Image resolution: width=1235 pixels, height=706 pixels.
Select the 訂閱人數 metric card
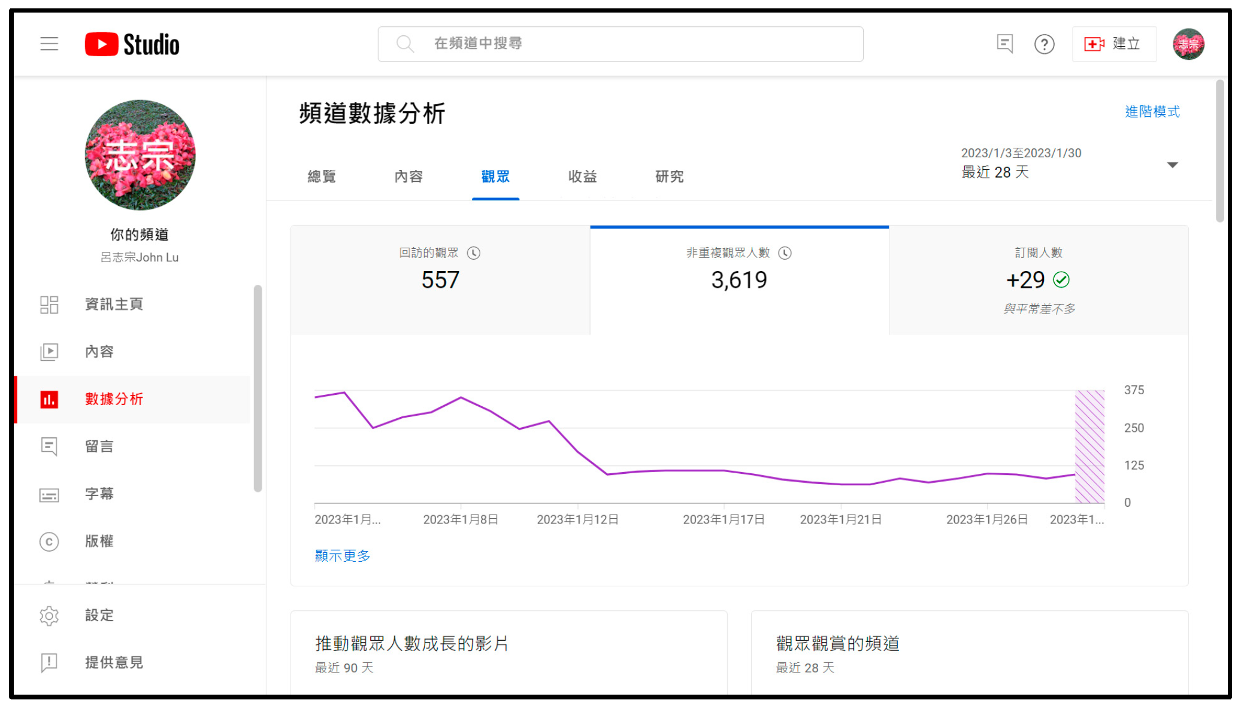tap(1038, 280)
